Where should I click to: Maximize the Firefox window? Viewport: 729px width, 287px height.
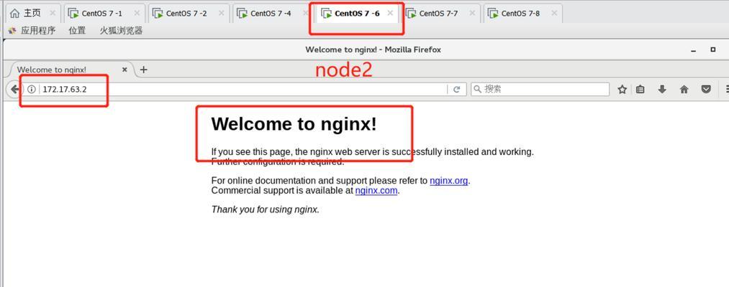(x=712, y=49)
